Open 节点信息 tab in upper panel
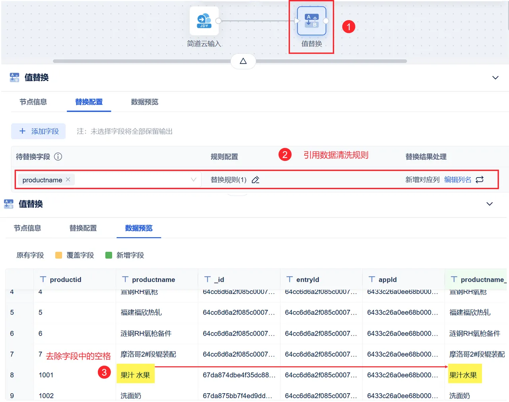Viewport: 509px width, 402px height. pyautogui.click(x=33, y=102)
